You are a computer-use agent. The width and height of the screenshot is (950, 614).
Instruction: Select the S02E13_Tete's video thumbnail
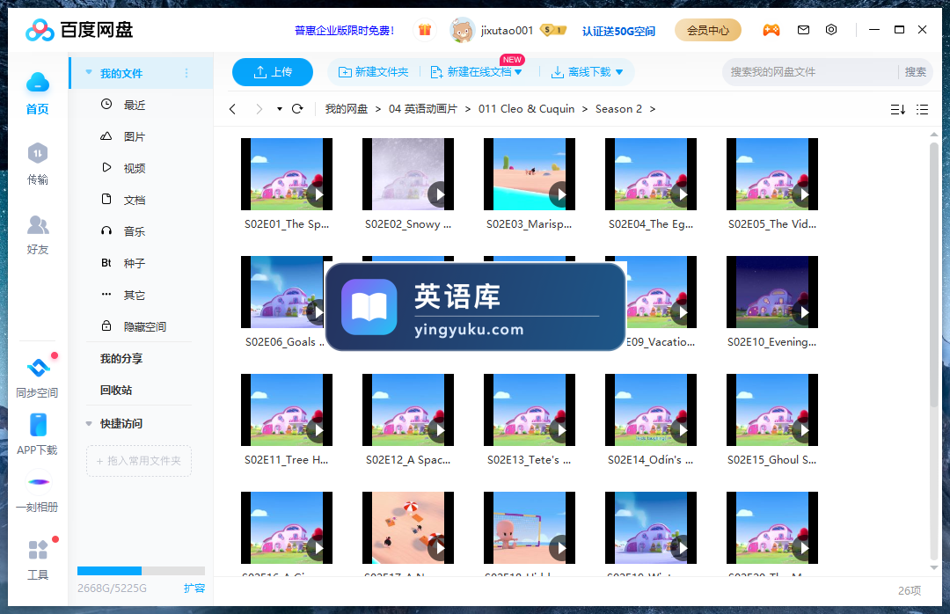pyautogui.click(x=529, y=410)
